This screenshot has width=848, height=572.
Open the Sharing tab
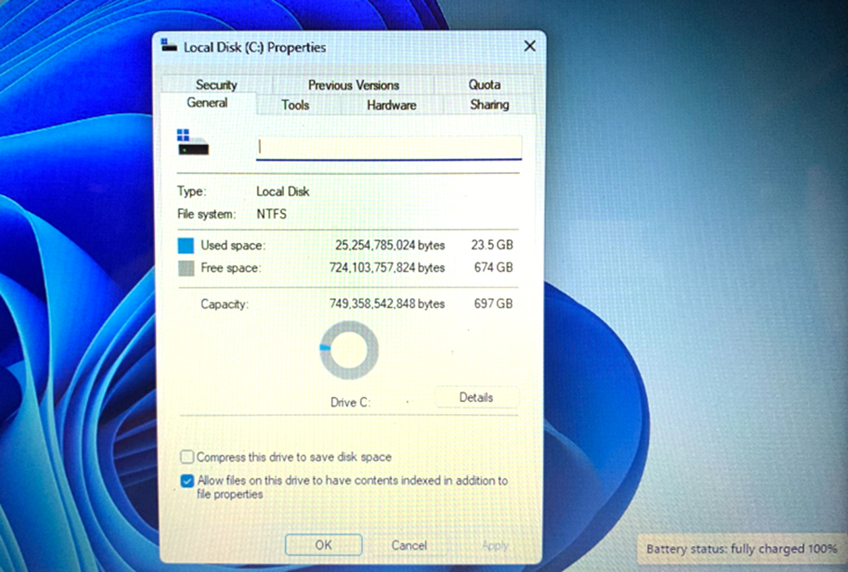pyautogui.click(x=489, y=105)
